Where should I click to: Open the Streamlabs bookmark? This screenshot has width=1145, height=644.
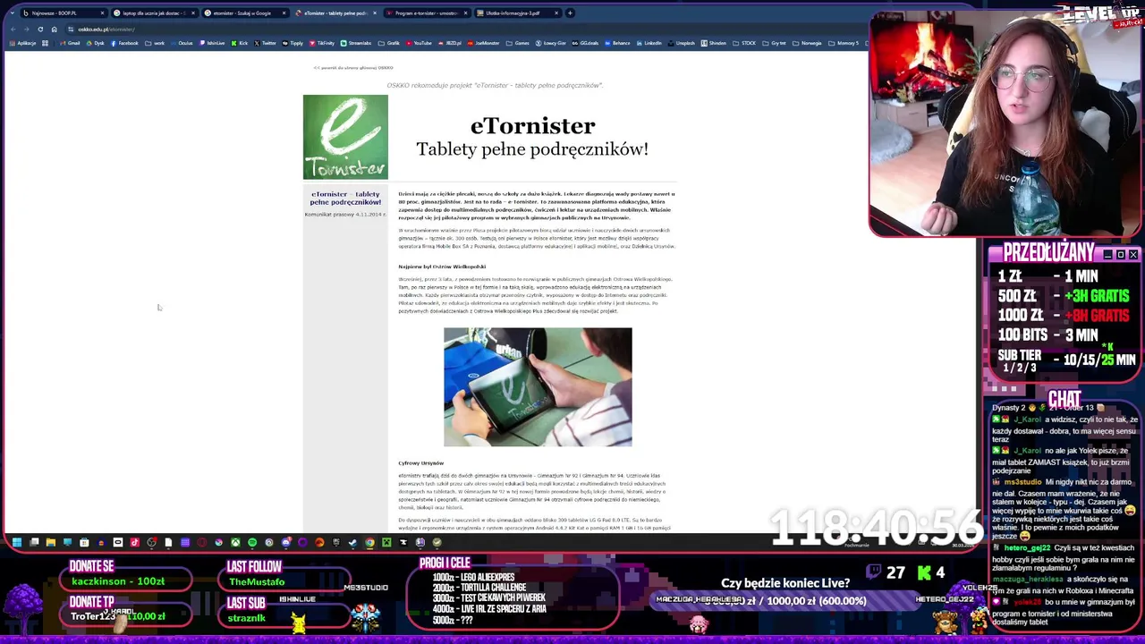click(356, 43)
